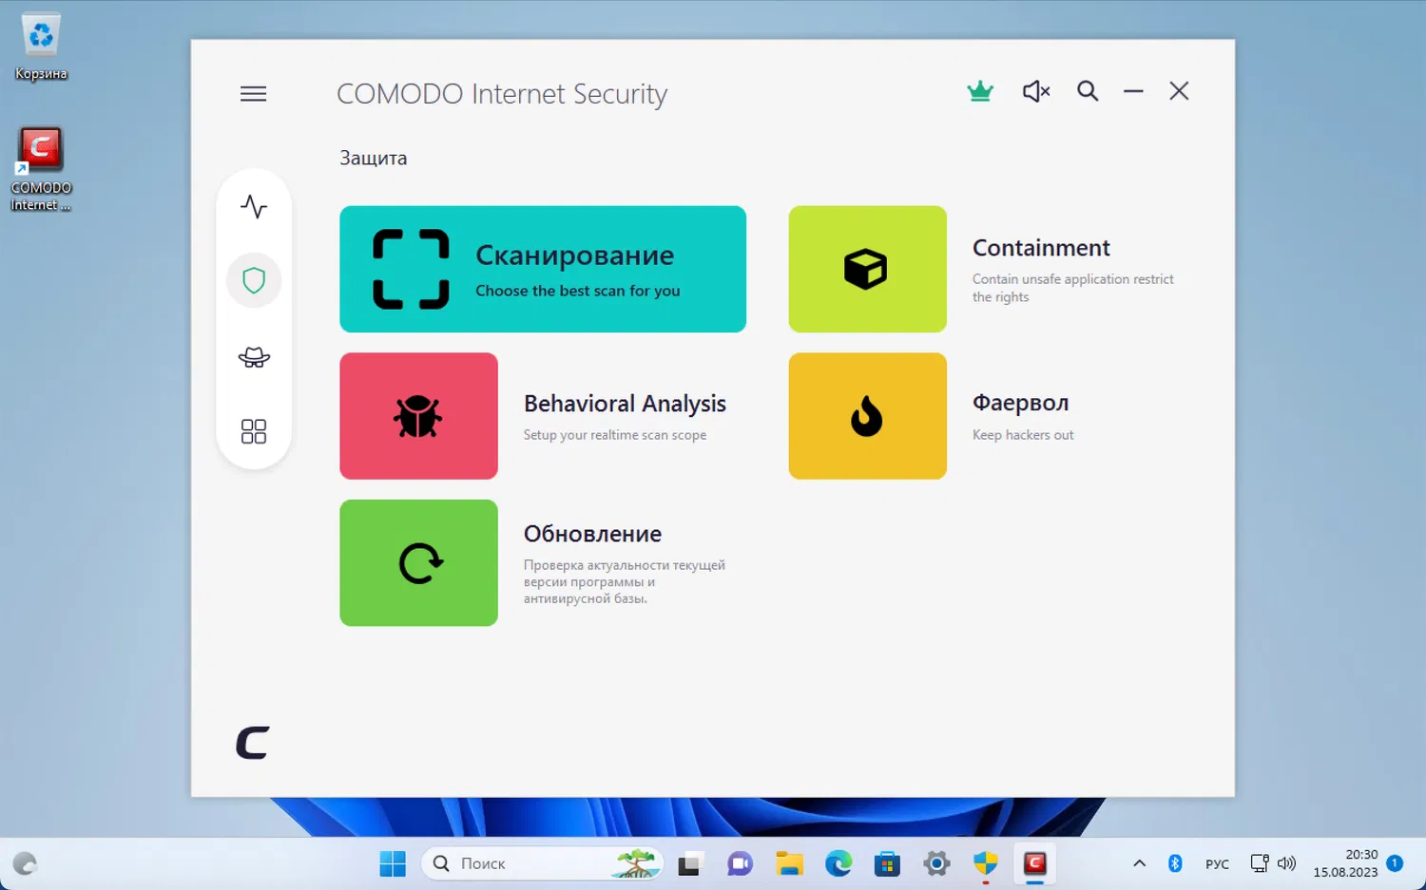
Task: Click the Обновление description about версии программы
Action: 625,581
